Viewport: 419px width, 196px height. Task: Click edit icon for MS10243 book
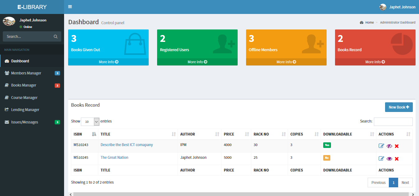click(x=381, y=146)
